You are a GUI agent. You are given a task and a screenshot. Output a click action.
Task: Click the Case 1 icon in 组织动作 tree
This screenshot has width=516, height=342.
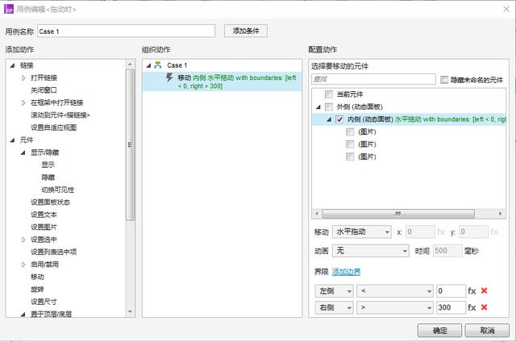157,65
